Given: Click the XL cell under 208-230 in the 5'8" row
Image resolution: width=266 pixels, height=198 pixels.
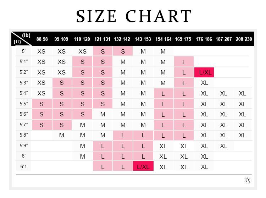Looking at the screenshot, I should pyautogui.click(x=243, y=135).
